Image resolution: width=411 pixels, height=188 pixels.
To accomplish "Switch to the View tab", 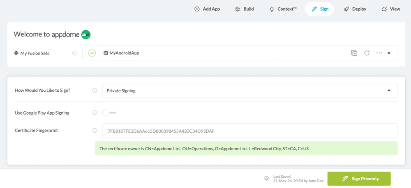I will tap(390, 9).
